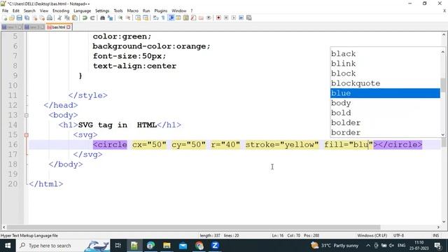This screenshot has width=448, height=252.
Task: Open the Function List panel icon
Action: click(x=193, y=17)
